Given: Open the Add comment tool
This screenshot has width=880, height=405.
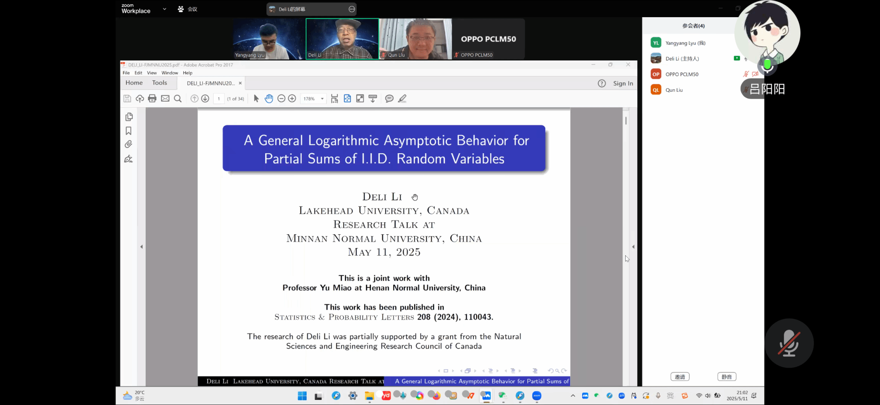Looking at the screenshot, I should [x=389, y=99].
